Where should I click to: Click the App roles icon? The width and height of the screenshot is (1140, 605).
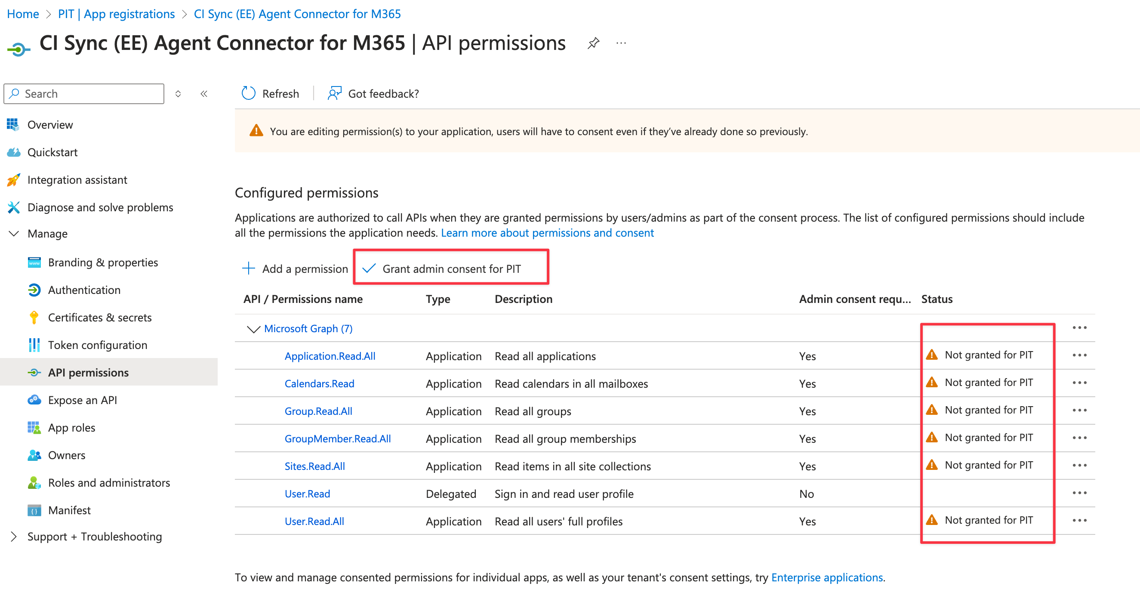pyautogui.click(x=34, y=428)
